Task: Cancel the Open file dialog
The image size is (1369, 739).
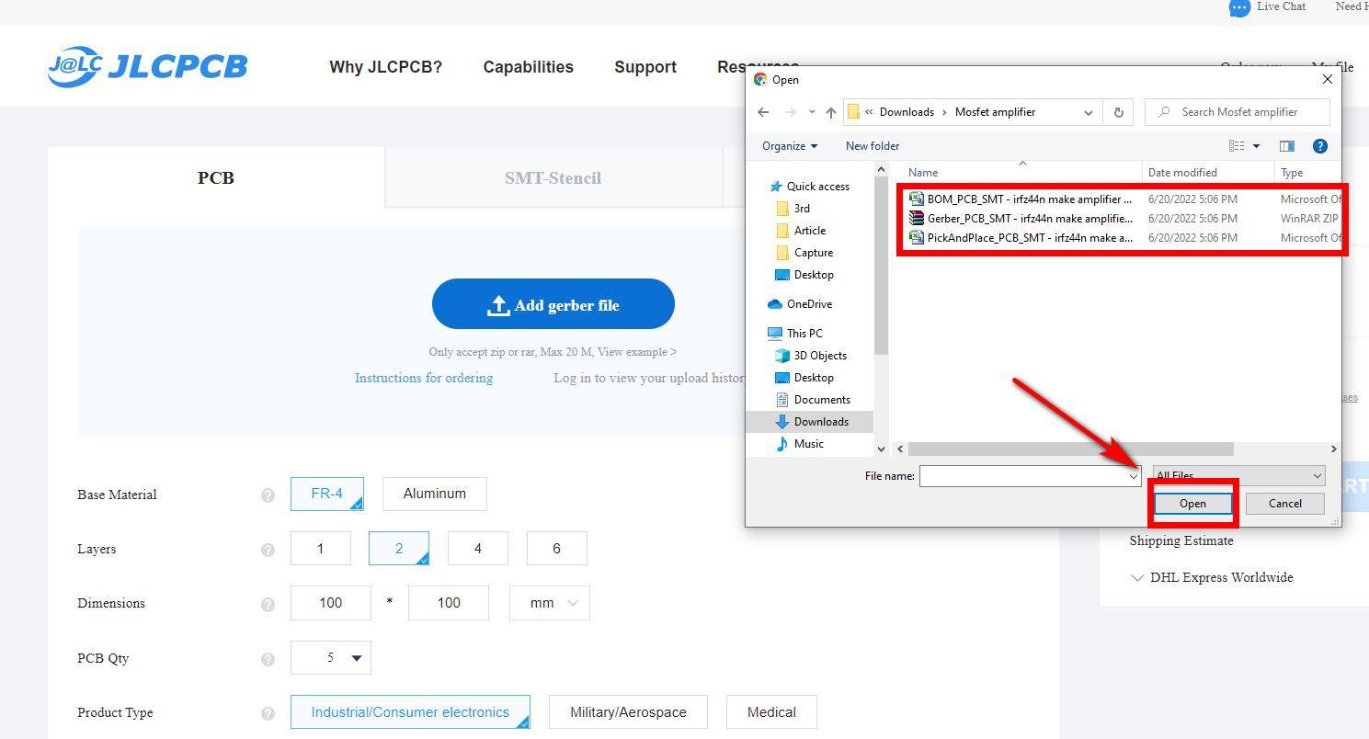Action: (x=1284, y=504)
